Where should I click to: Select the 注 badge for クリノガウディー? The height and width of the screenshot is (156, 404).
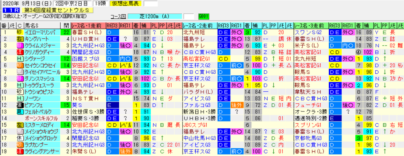tap(19, 52)
